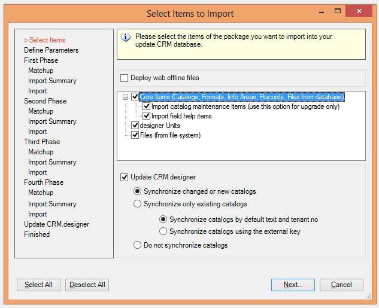
Task: Click the Deselect All button
Action: [87, 285]
